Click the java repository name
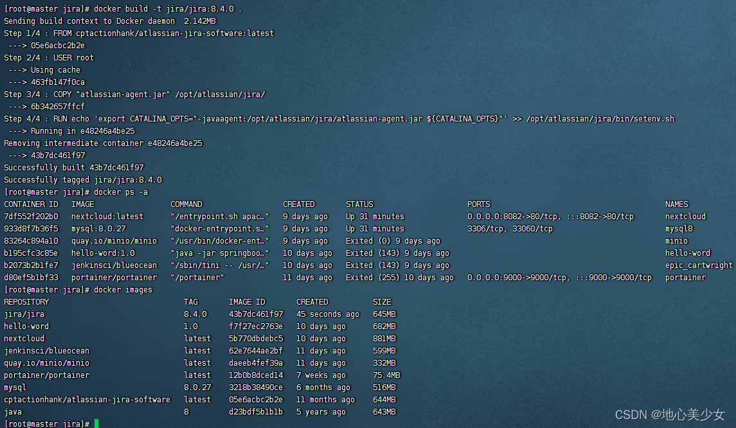This screenshot has height=428, width=736. 13,412
